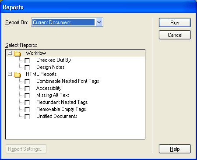
Task: Select the Workflow category label
Action: pyautogui.click(x=36, y=53)
